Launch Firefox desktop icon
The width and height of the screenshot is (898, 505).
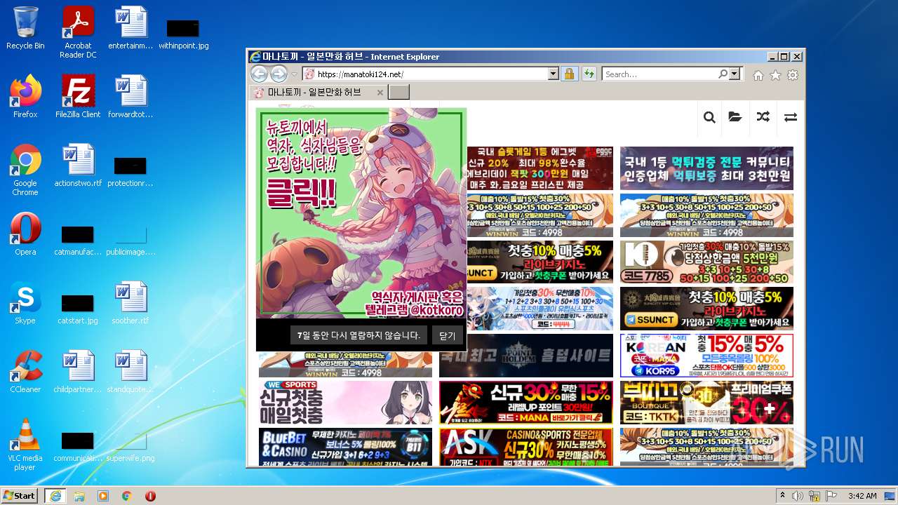[25, 97]
